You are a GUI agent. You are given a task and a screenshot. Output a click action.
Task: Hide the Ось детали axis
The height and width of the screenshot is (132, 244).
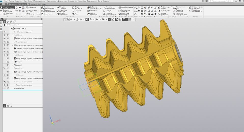tap(5, 88)
